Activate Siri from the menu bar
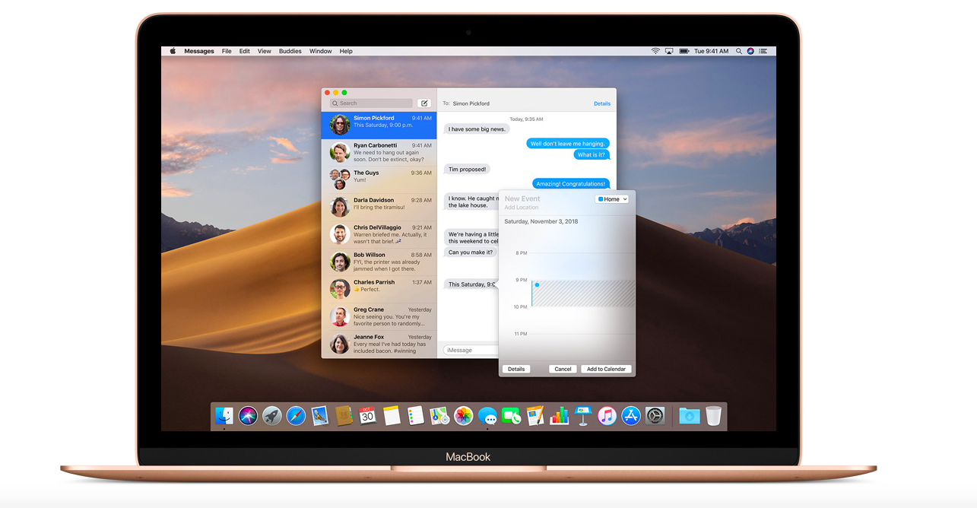This screenshot has width=977, height=508. pyautogui.click(x=750, y=51)
